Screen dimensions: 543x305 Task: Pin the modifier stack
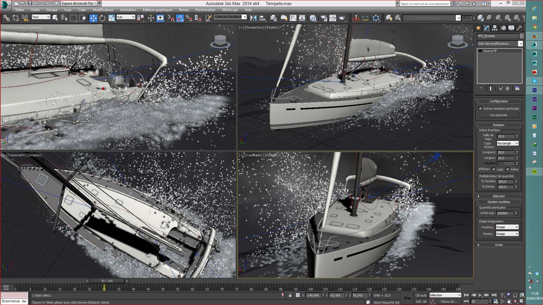480,88
